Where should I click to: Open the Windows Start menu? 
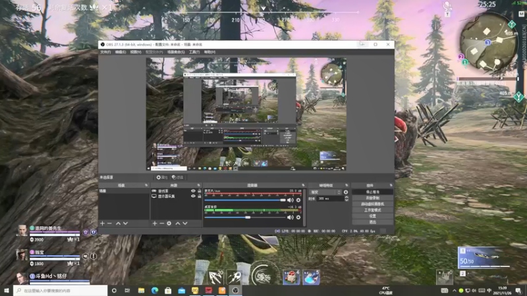7,290
